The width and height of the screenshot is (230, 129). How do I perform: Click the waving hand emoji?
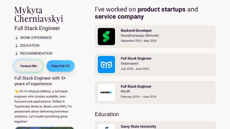click(16, 91)
